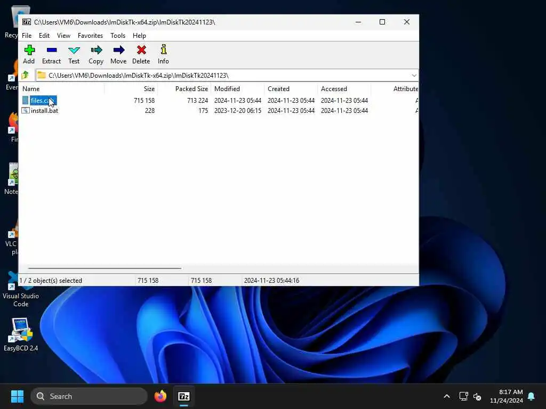Screen dimensions: 546x409
Task: Show hidden system tray icons
Action: pyautogui.click(x=447, y=396)
